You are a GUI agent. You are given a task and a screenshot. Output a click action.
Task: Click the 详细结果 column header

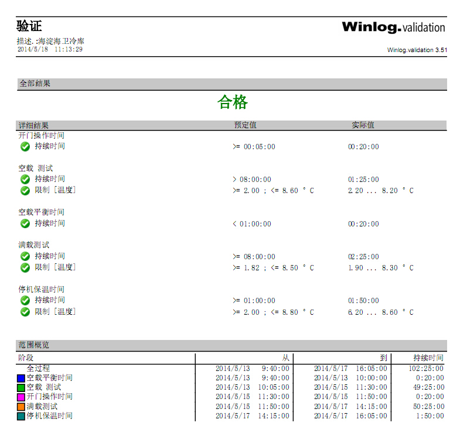click(34, 125)
